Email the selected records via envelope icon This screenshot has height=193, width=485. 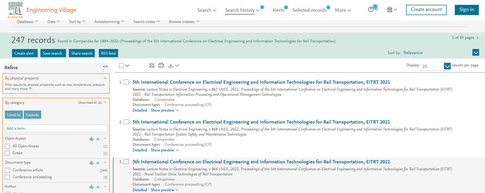[152, 66]
